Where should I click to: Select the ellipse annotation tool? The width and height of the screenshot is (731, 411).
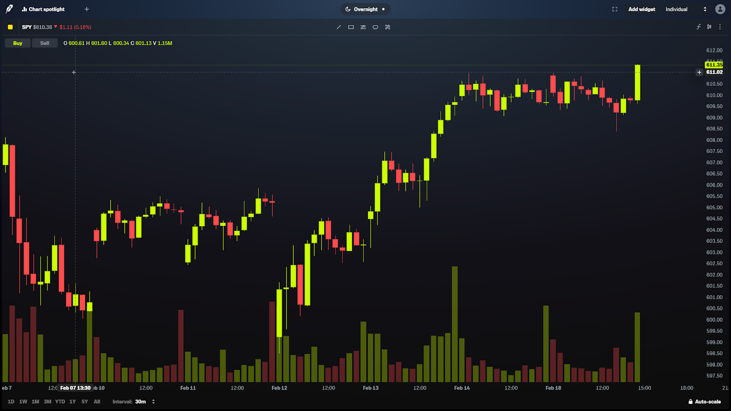376,27
